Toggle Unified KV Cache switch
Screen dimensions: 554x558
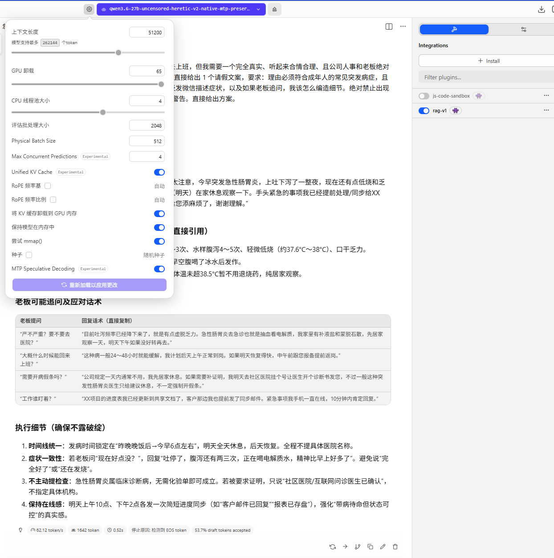(159, 172)
